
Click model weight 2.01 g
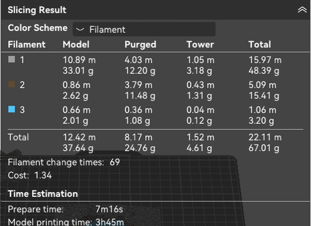(x=75, y=121)
